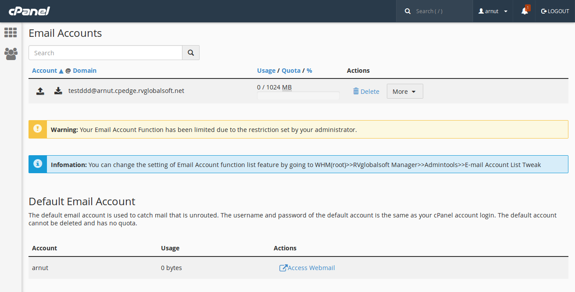Image resolution: width=575 pixels, height=292 pixels.
Task: Open the apps grid in the sidebar
Action: (11, 32)
